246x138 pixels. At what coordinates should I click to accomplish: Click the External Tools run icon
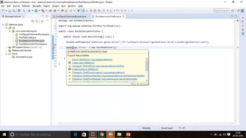point(43,11)
